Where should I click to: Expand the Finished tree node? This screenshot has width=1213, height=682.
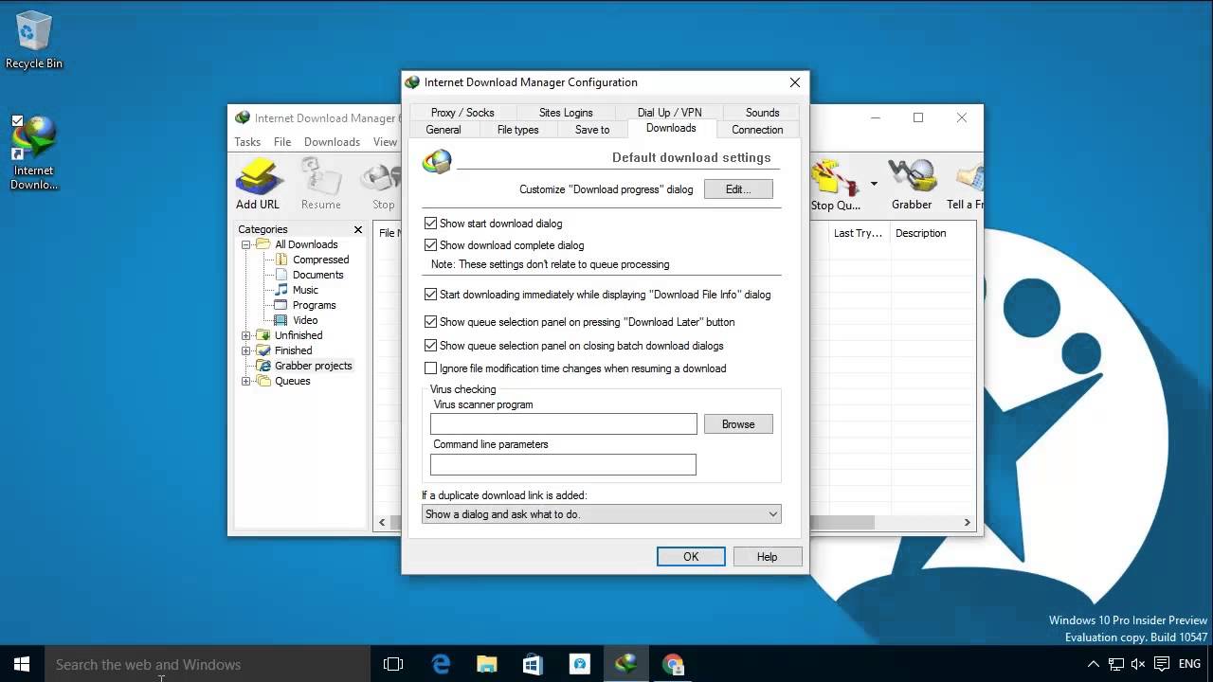coord(246,350)
